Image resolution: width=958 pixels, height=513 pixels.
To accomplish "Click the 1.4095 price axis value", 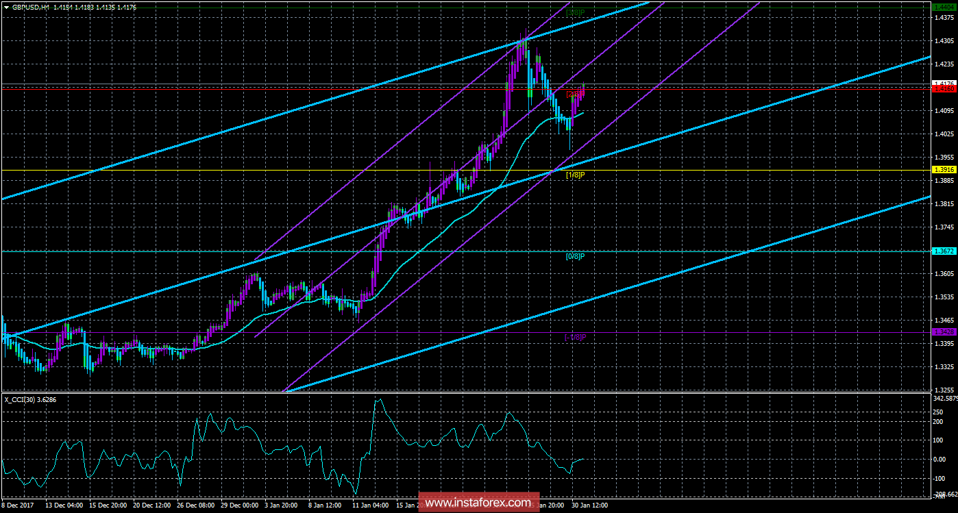I will coord(943,110).
